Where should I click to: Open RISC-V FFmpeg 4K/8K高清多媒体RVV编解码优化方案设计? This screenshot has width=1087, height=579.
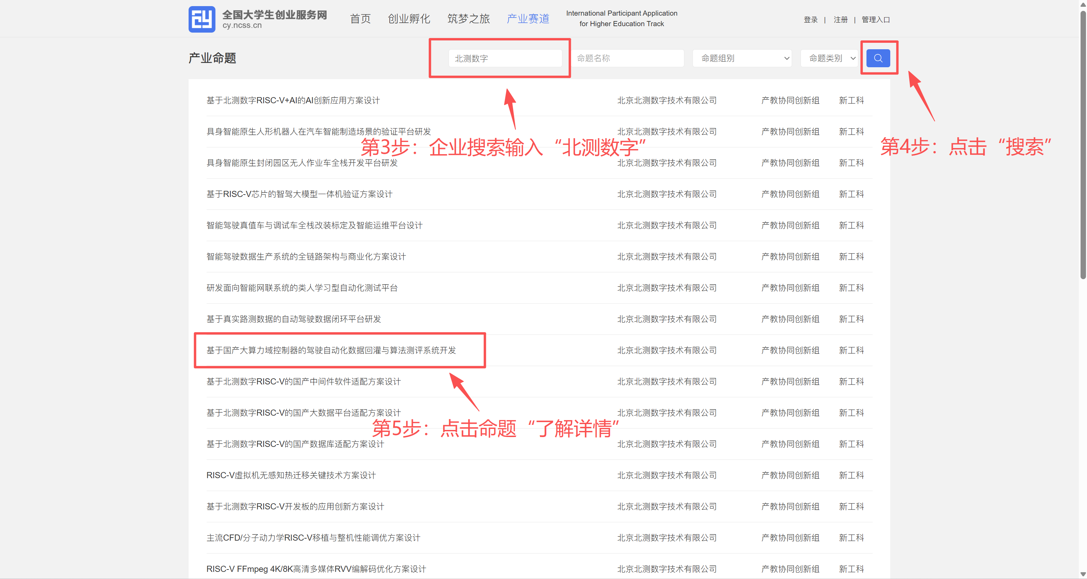click(x=316, y=568)
